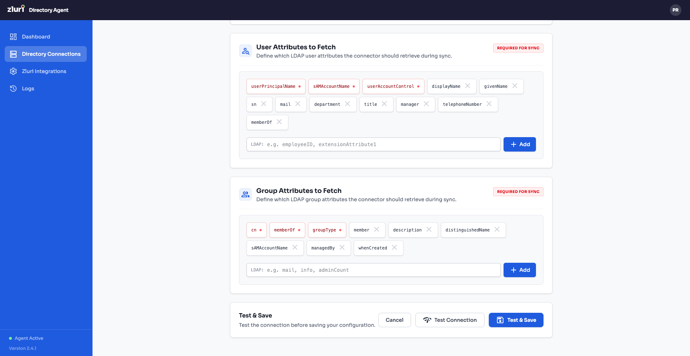Click the Test & Save button
The image size is (690, 356).
pos(516,320)
